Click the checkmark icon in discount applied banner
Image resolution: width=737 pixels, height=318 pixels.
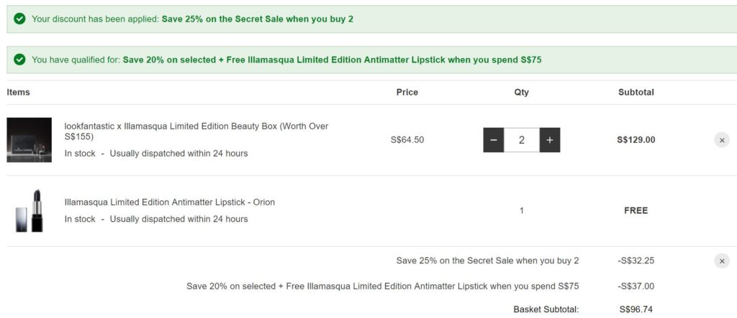pyautogui.click(x=19, y=19)
